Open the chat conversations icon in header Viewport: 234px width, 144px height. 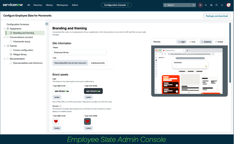(206, 5)
